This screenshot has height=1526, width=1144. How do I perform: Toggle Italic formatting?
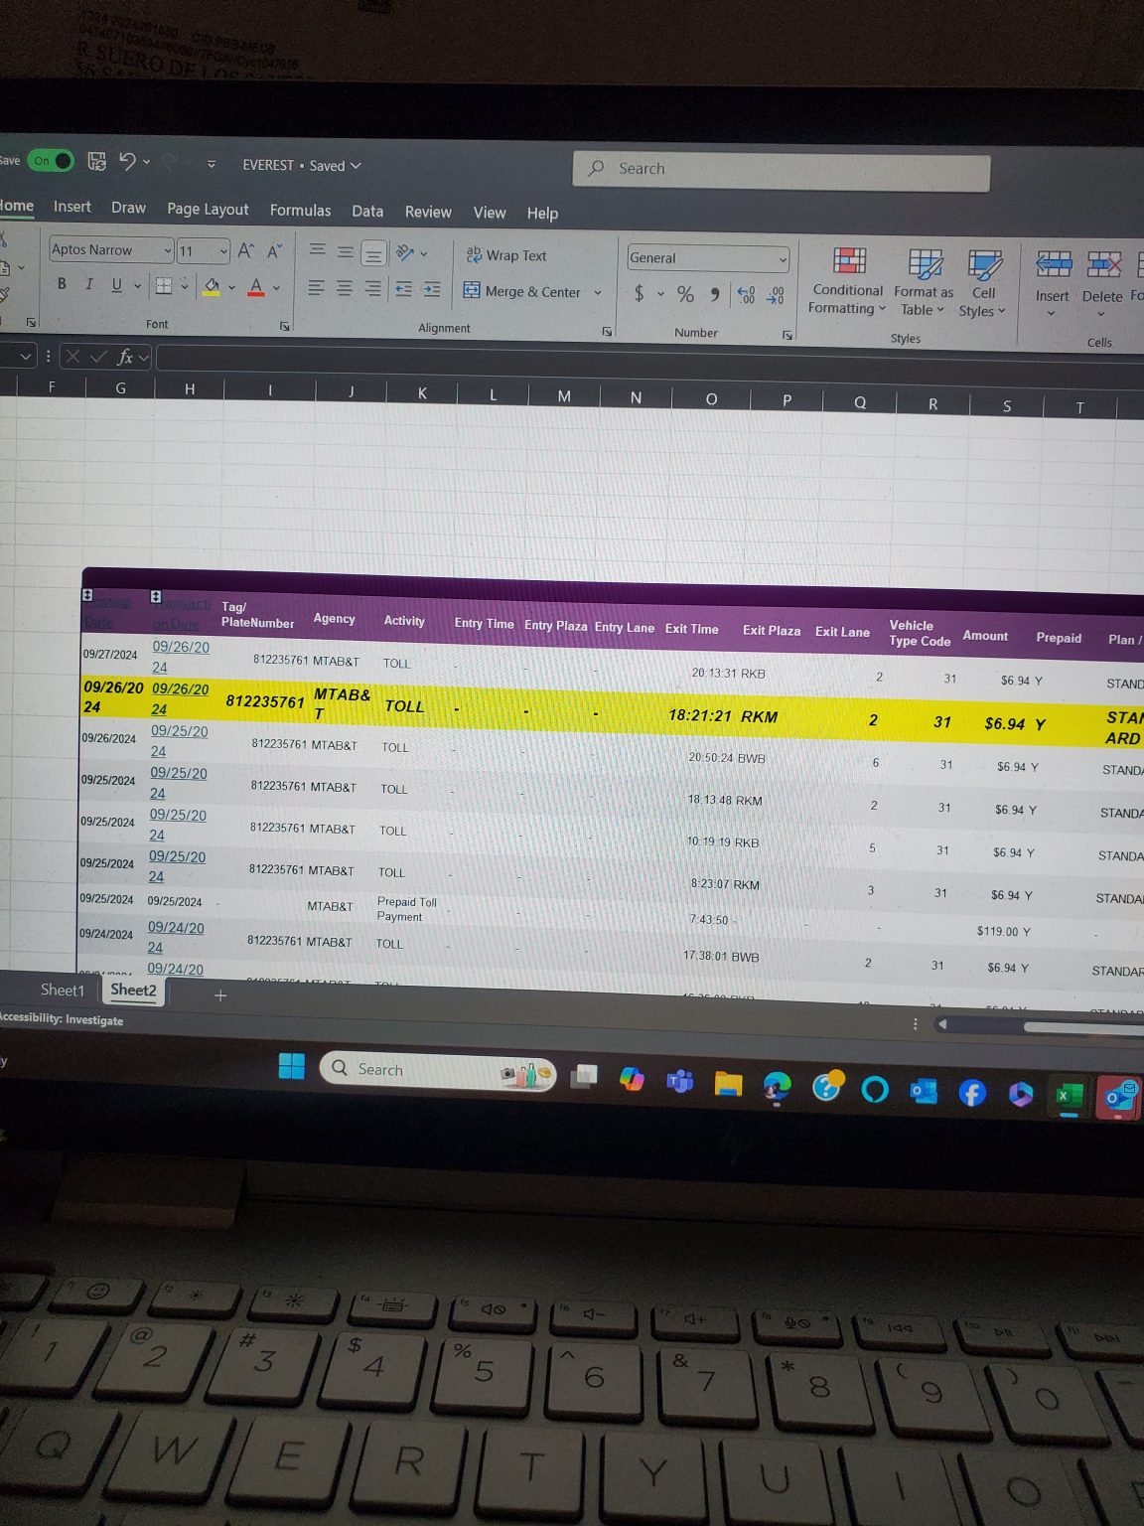point(89,285)
